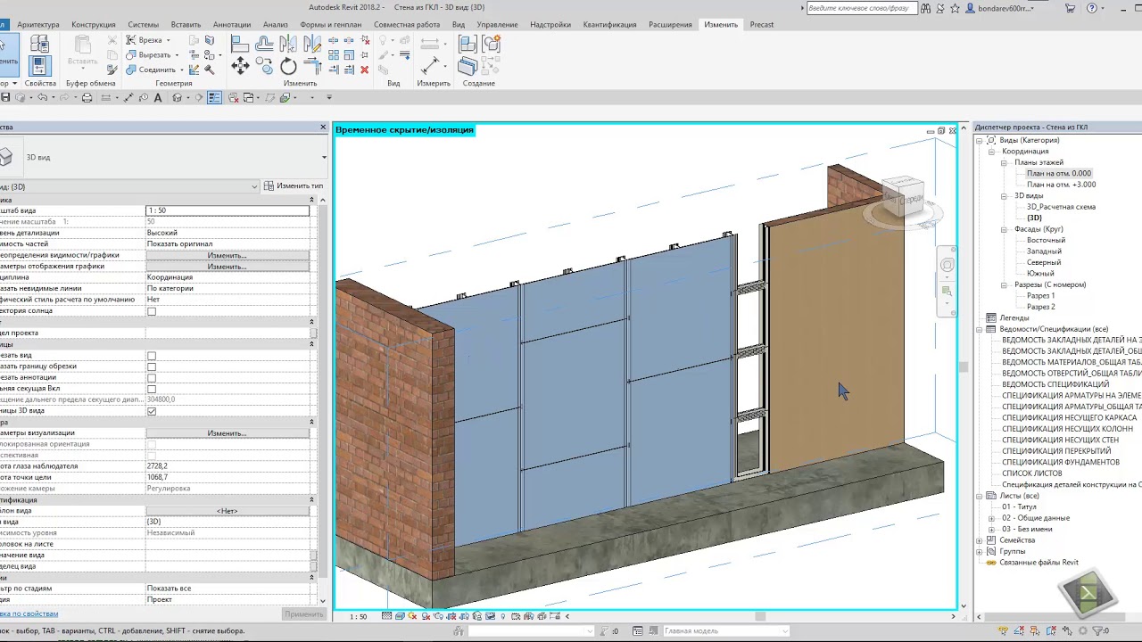
Task: Open the Systems ribbon tab
Action: 144,24
